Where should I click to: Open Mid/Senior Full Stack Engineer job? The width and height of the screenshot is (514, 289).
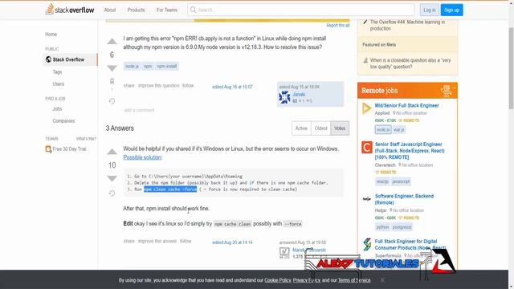pos(407,105)
